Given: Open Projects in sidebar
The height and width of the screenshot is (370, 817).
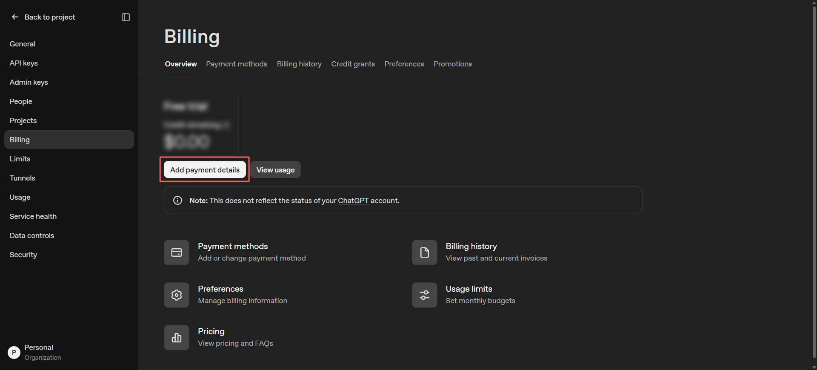Looking at the screenshot, I should point(69,120).
